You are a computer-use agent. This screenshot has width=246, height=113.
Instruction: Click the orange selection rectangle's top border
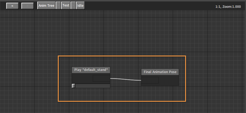[122, 56]
